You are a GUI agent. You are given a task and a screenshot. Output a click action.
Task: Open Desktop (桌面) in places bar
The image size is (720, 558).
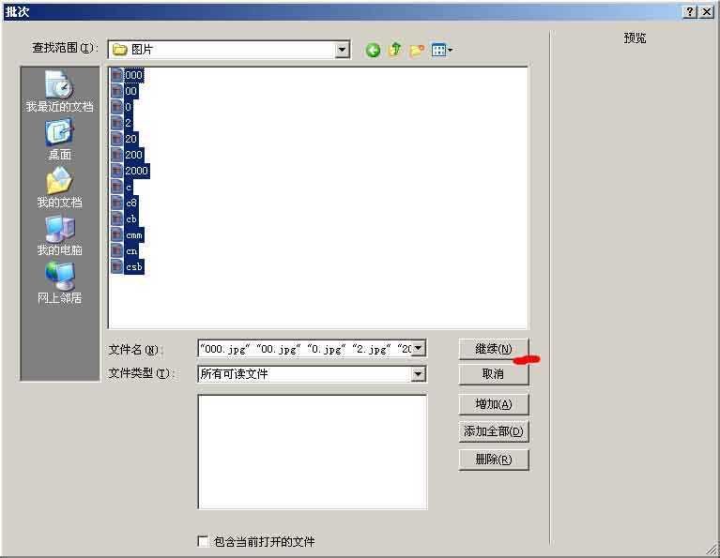[59, 139]
